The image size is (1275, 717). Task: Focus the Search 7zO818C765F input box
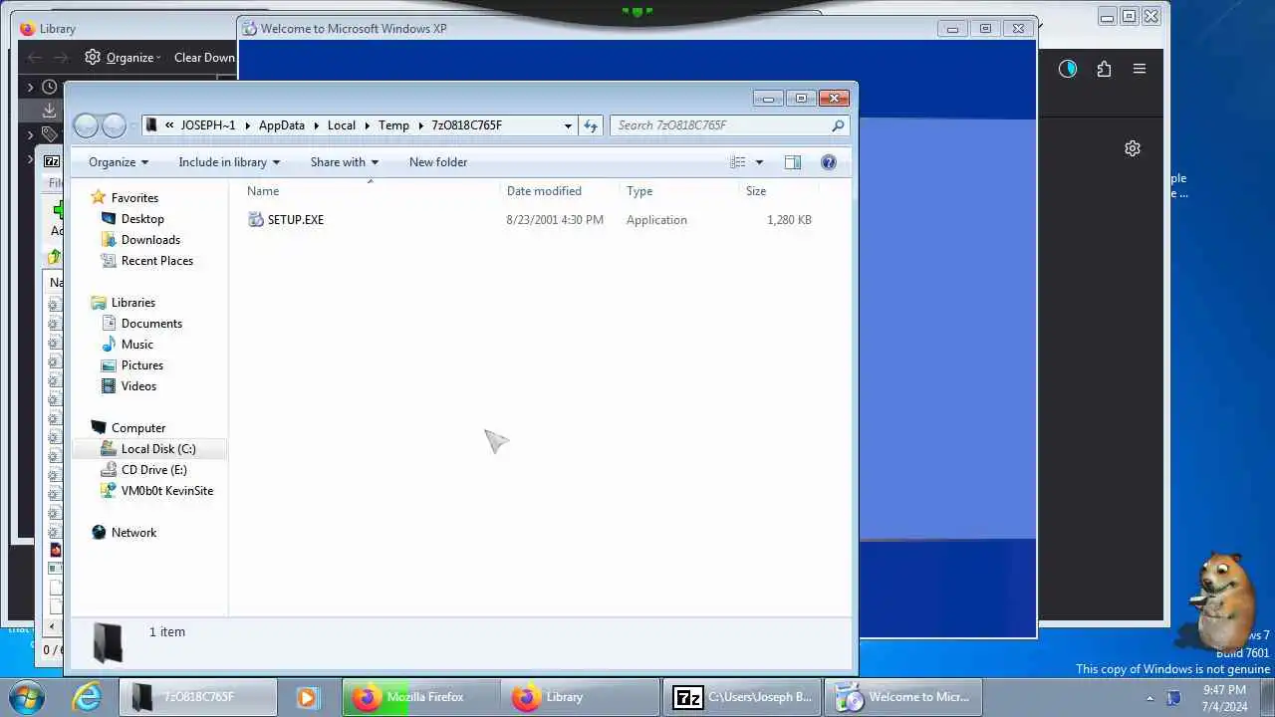coord(729,125)
